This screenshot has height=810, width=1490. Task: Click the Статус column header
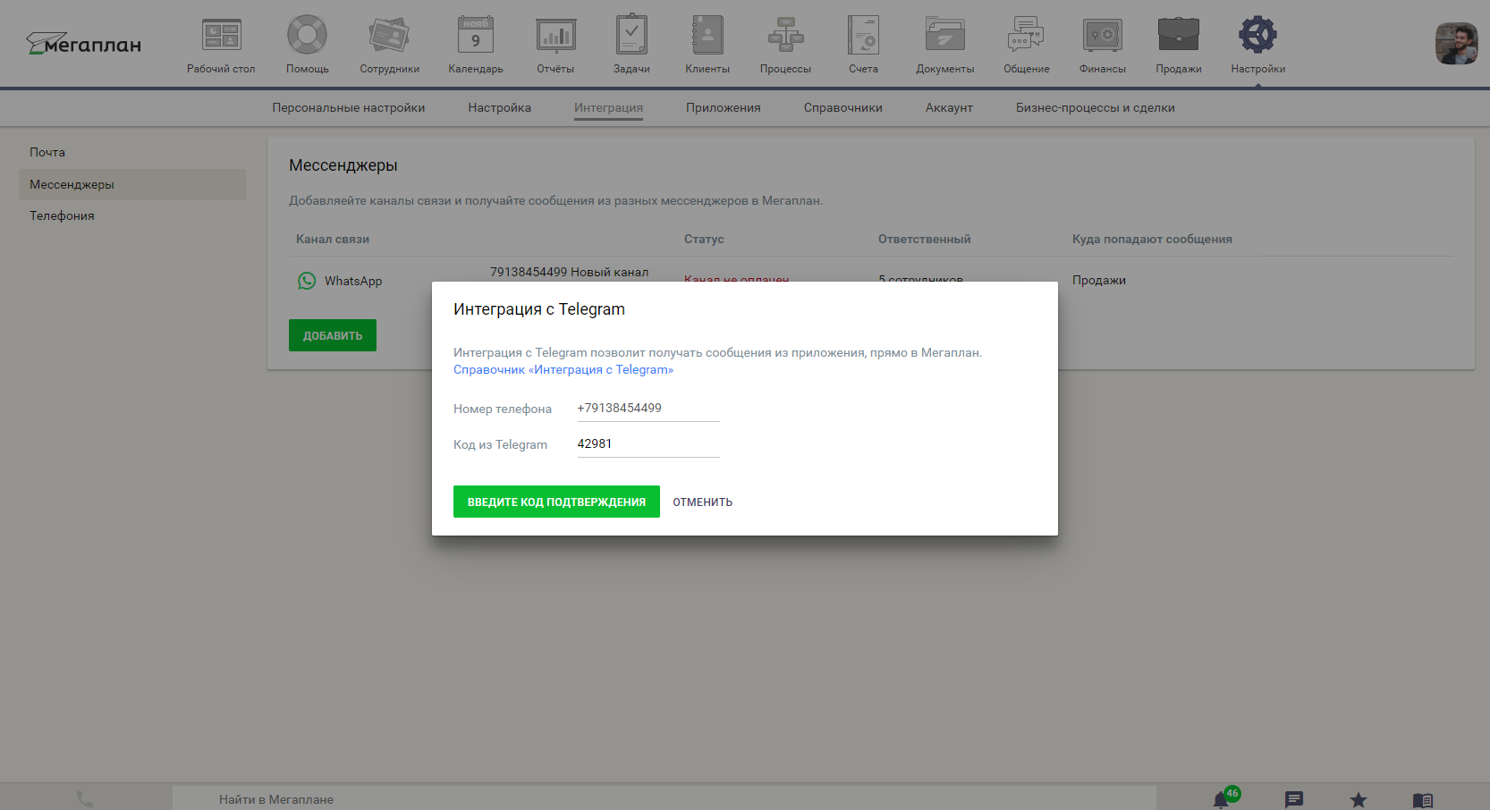tap(704, 239)
